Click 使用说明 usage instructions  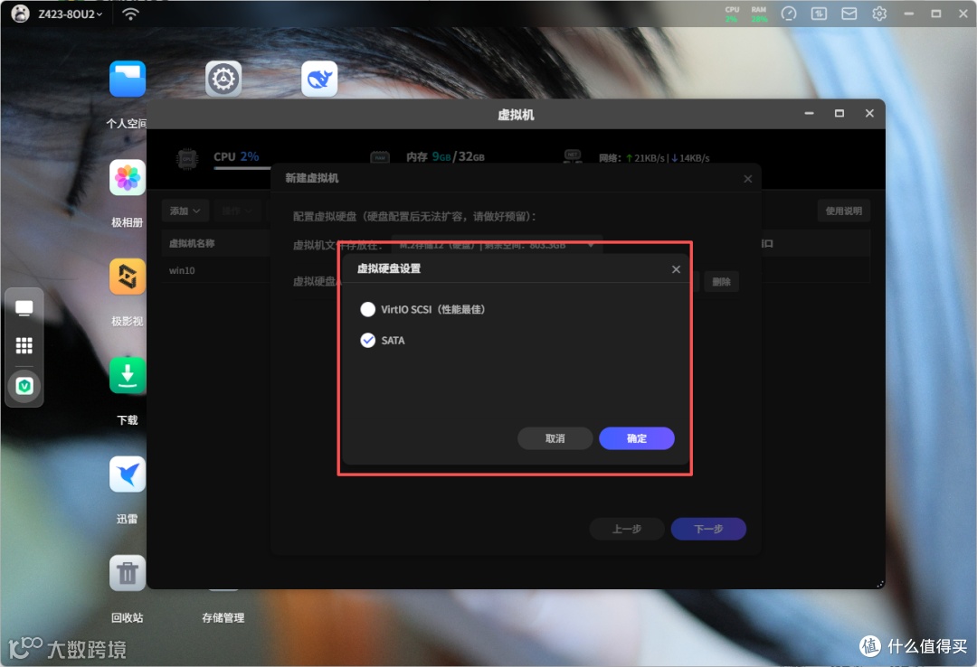843,210
